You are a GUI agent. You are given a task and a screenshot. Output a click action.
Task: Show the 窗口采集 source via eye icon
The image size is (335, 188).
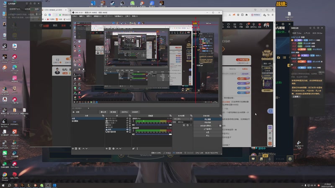(127, 123)
